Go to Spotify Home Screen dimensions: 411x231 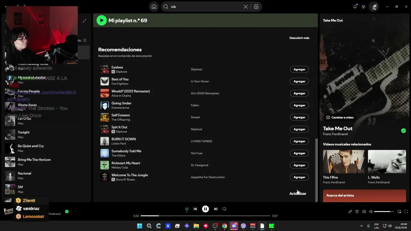point(154,7)
